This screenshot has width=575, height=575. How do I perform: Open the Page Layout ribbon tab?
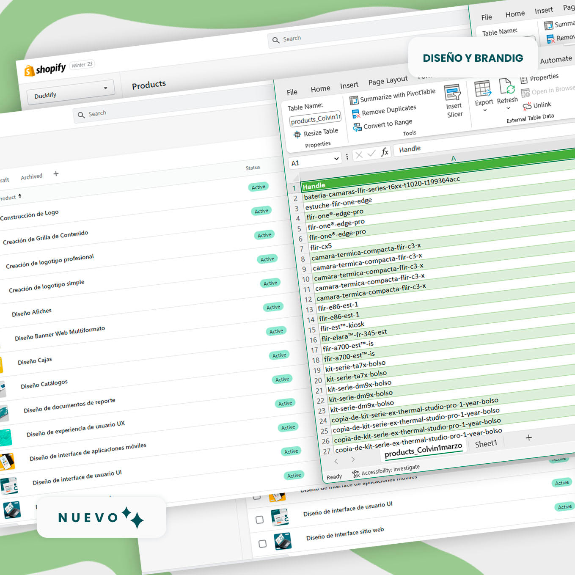point(388,80)
